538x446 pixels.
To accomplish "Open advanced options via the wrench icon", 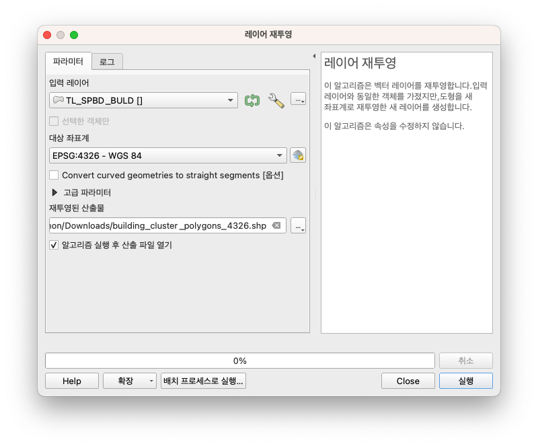I will pos(276,101).
